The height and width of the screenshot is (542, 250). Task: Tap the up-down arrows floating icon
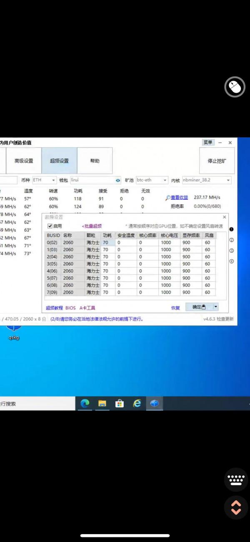coord(236,507)
